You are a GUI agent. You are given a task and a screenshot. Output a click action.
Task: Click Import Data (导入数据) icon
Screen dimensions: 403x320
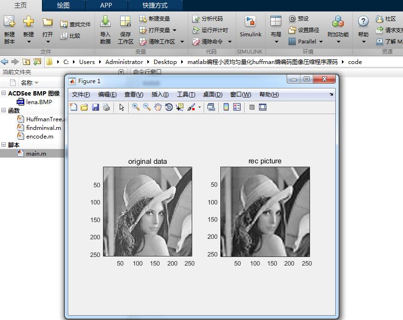pos(105,21)
